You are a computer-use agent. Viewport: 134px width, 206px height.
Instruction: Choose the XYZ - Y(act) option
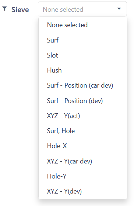click(83, 116)
